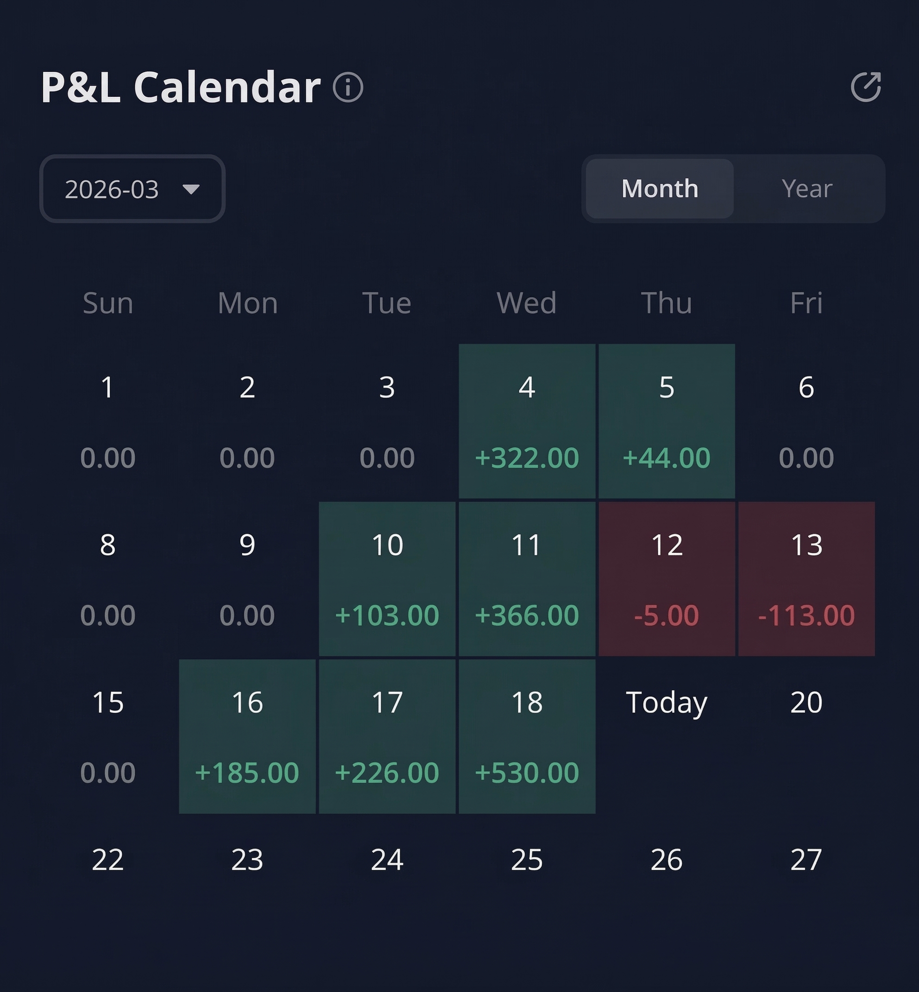This screenshot has height=992, width=919.
Task: Click the dropdown arrow beside 2026-03
Action: pos(193,190)
